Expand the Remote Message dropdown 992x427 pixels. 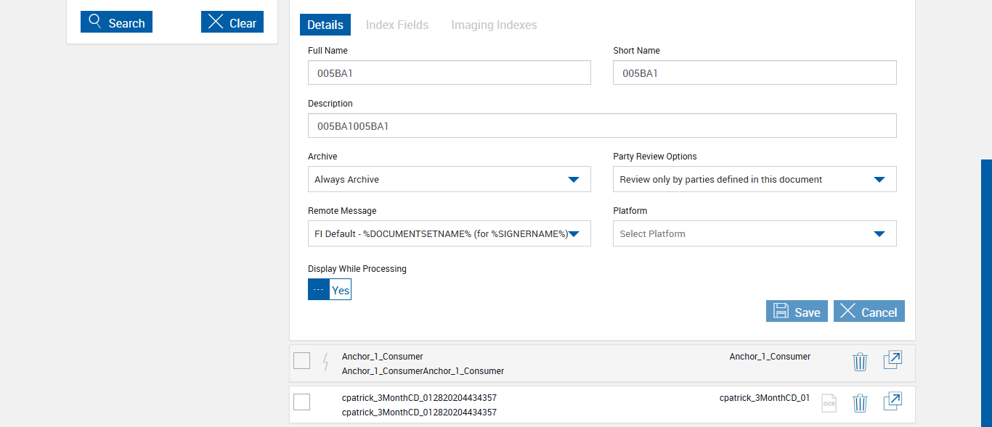tap(449, 233)
